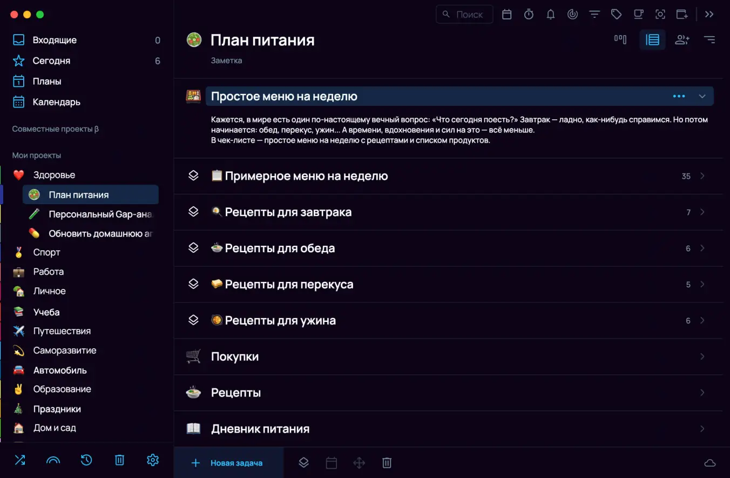730x478 pixels.
Task: Expand Рецепты для перекуса chevron
Action: click(702, 285)
